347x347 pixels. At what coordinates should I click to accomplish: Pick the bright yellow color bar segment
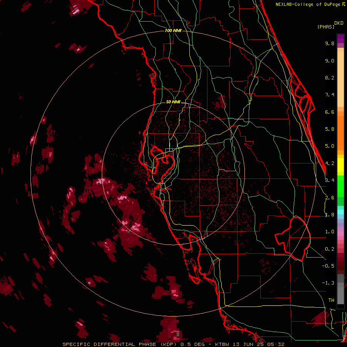click(x=340, y=165)
